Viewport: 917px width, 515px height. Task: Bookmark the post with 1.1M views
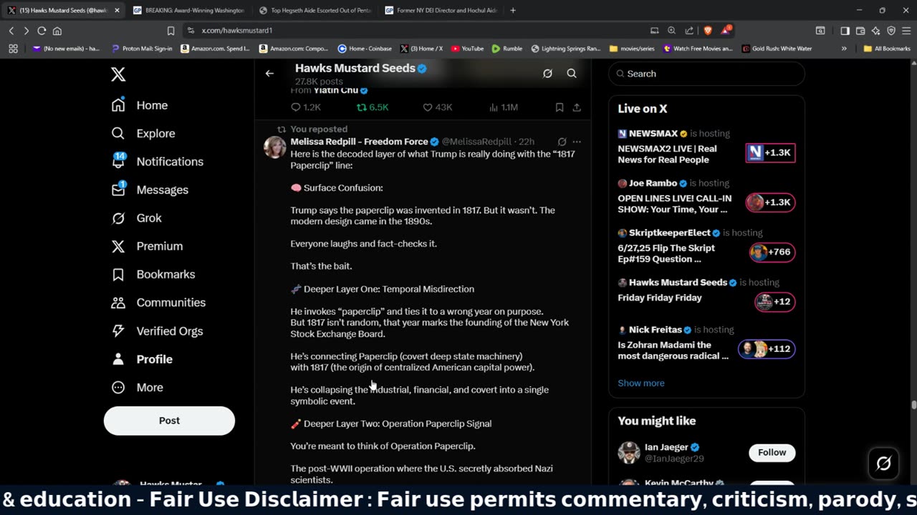560,107
